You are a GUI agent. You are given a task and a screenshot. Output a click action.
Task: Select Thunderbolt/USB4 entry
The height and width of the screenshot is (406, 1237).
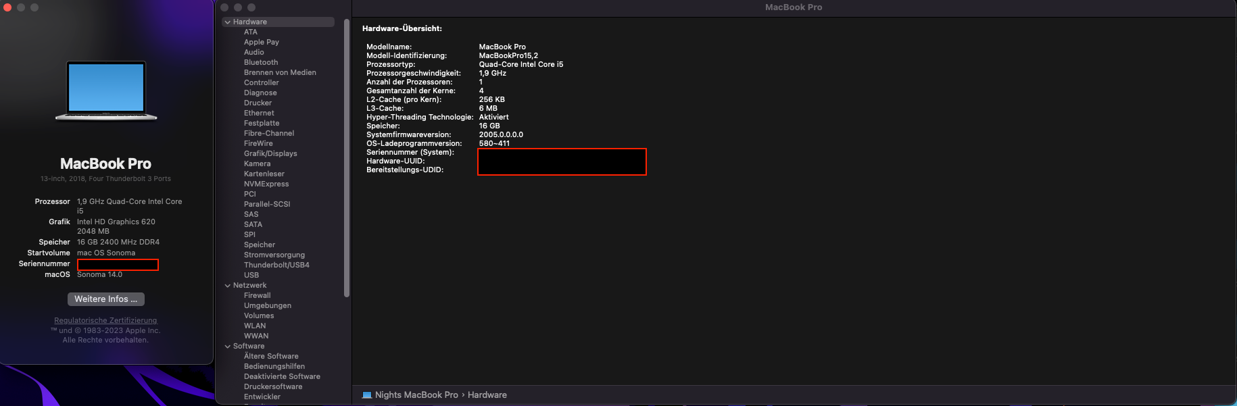[276, 265]
